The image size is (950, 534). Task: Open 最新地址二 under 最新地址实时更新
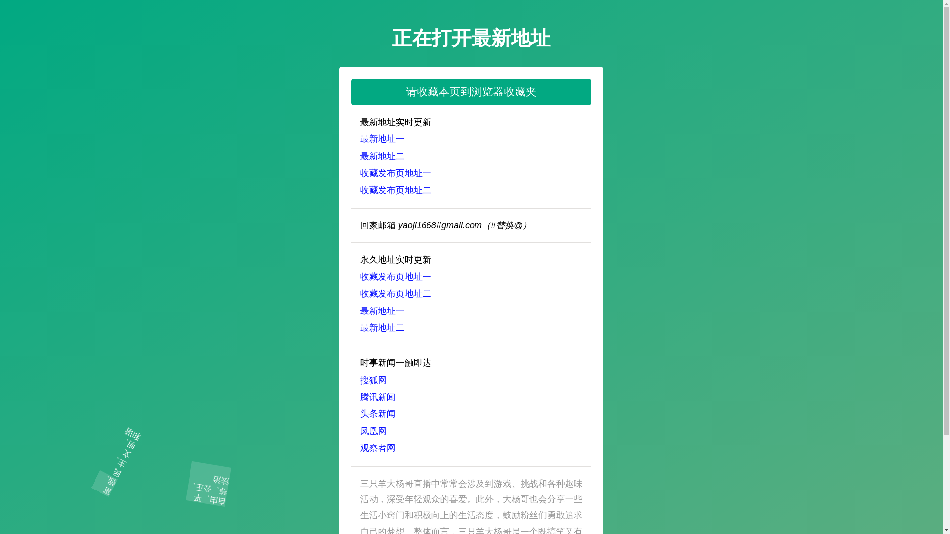coord(382,156)
